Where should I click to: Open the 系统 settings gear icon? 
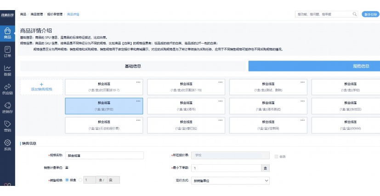pos(7,145)
